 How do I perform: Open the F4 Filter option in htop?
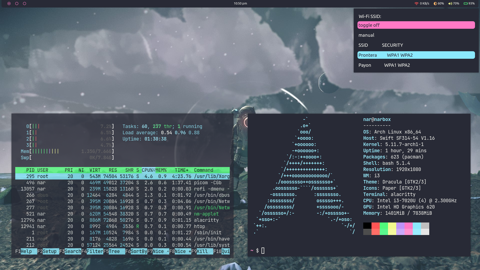(95, 251)
